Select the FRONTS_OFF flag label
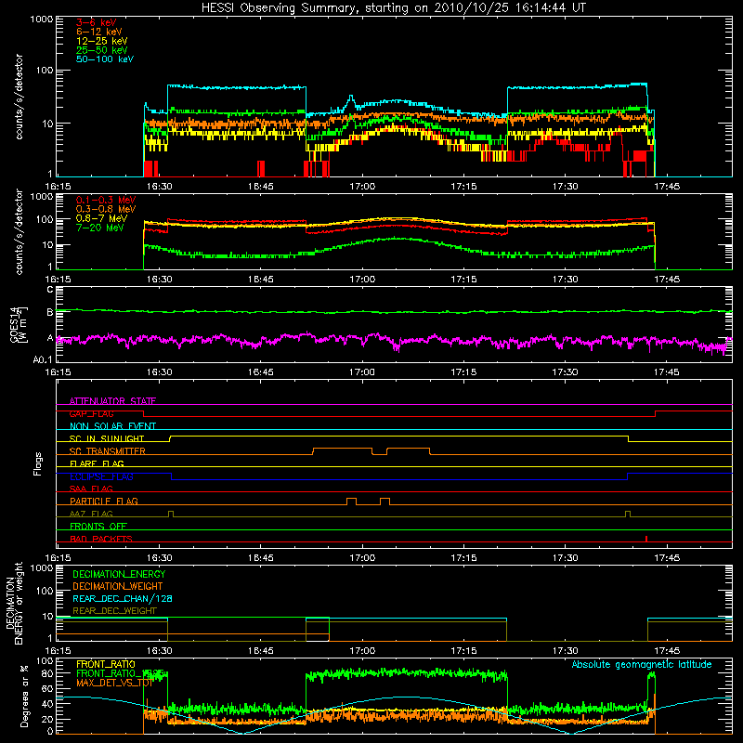The image size is (743, 743). (x=98, y=526)
